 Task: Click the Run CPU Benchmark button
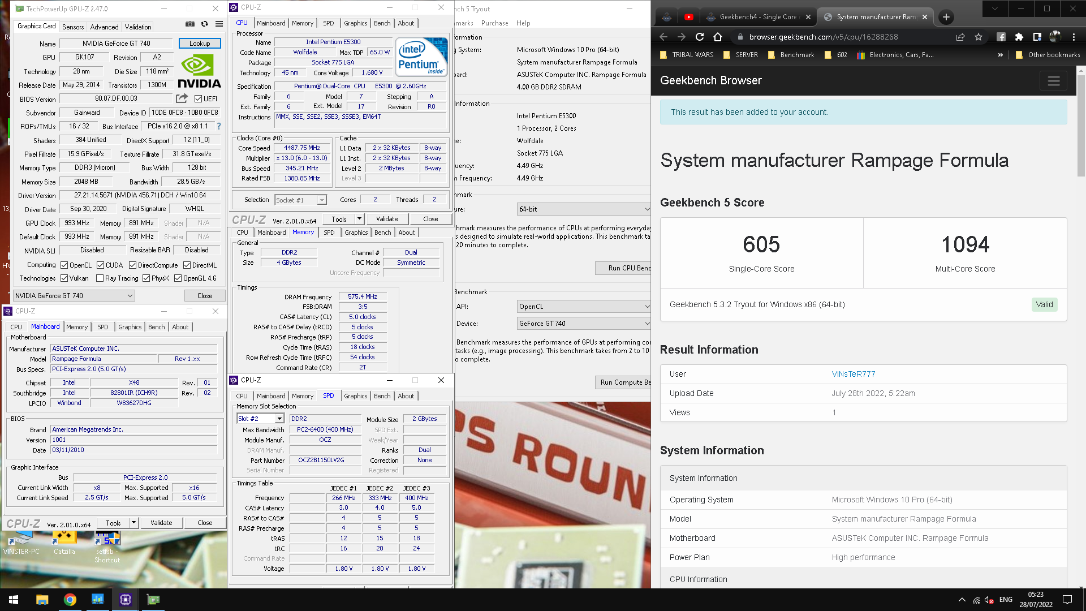(623, 268)
